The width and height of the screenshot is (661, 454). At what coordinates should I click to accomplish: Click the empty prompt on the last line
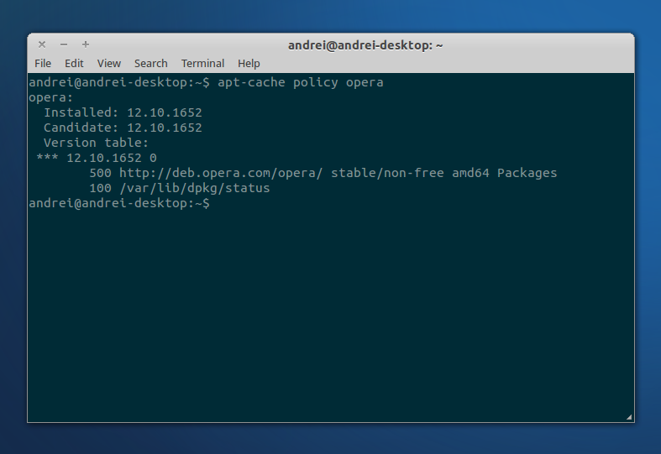click(x=119, y=203)
